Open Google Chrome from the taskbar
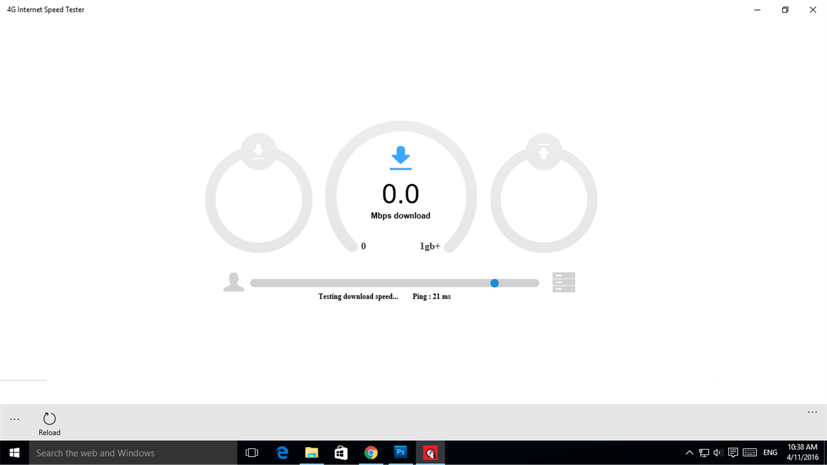Image resolution: width=827 pixels, height=465 pixels. click(x=371, y=452)
